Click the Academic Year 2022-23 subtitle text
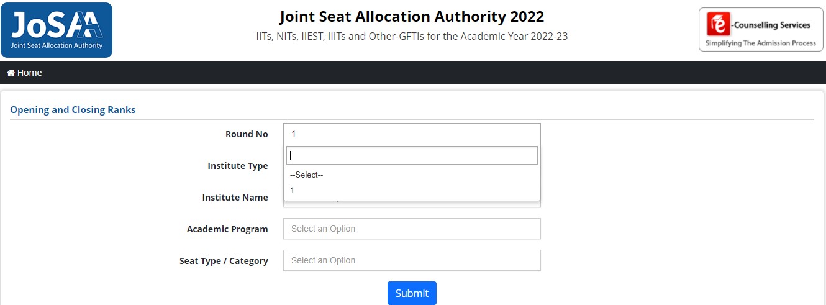The image size is (826, 305). tap(412, 36)
